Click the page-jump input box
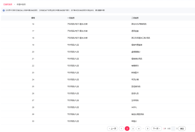195x132 pixels. pyautogui.click(x=173, y=129)
